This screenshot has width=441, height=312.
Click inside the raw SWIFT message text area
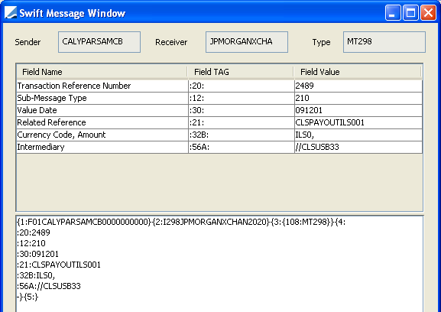(x=219, y=264)
